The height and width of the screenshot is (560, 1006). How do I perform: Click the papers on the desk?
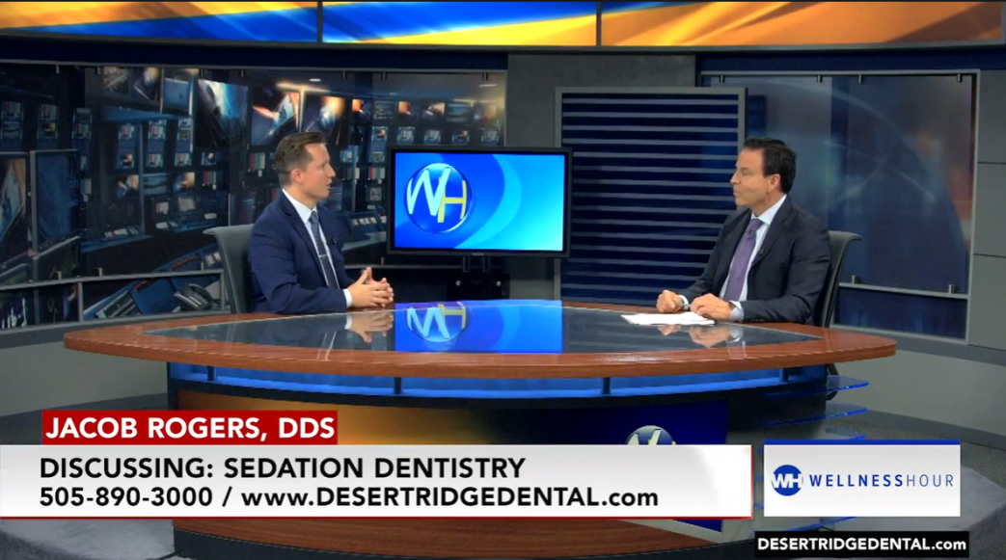667,318
